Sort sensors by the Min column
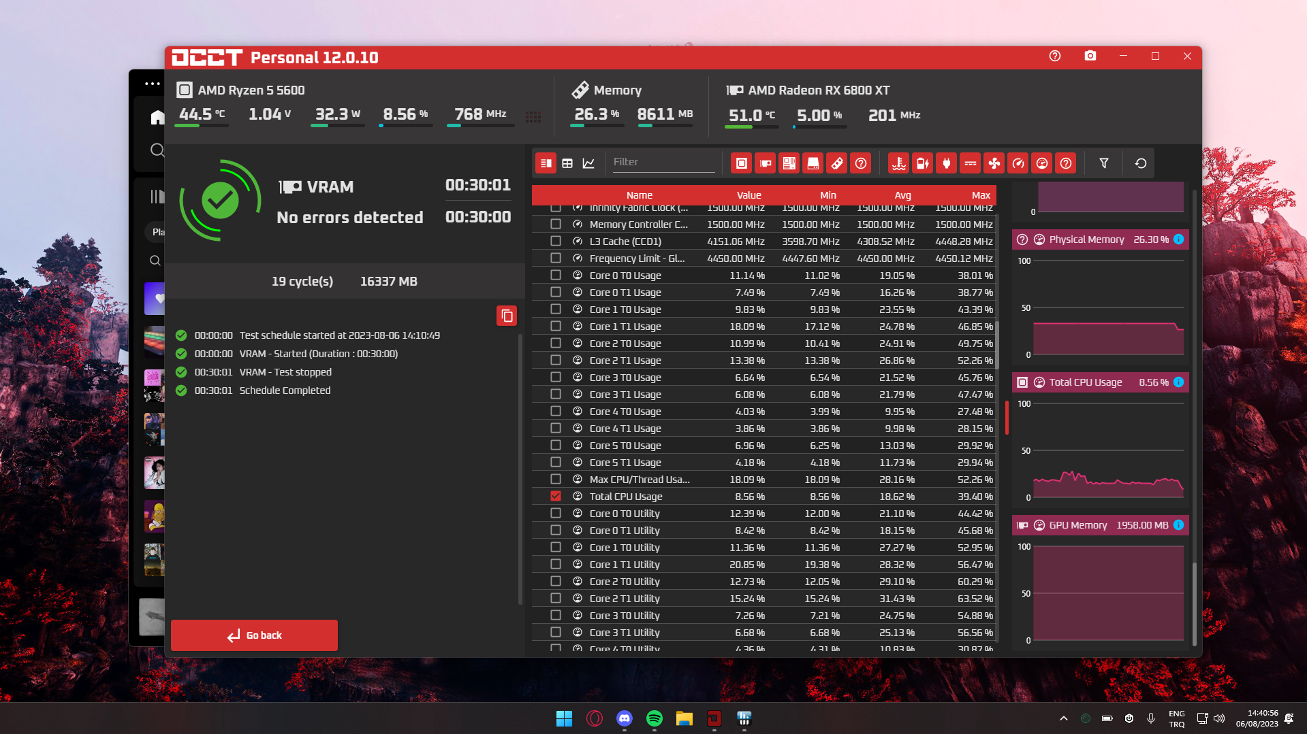Viewport: 1307px width, 734px height. [828, 195]
